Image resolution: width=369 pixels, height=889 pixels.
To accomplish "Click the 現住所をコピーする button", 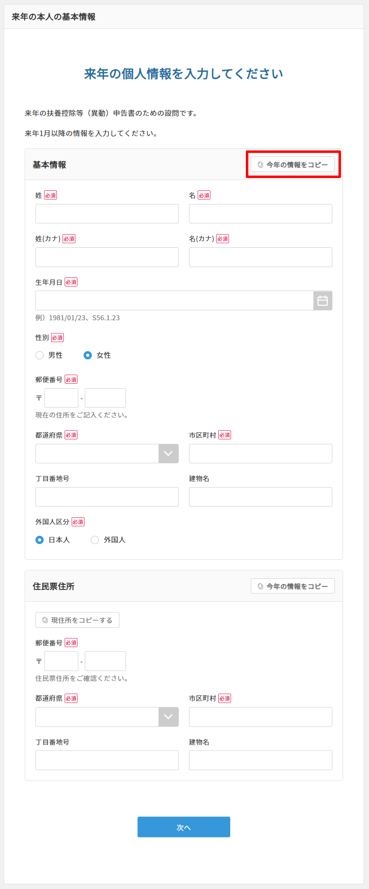I will click(77, 619).
